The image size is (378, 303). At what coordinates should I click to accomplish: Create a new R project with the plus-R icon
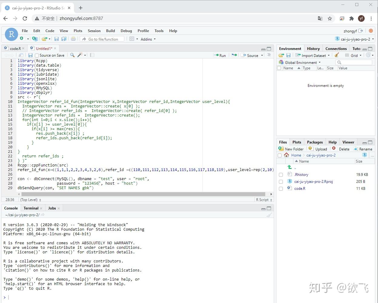[x=35, y=39]
